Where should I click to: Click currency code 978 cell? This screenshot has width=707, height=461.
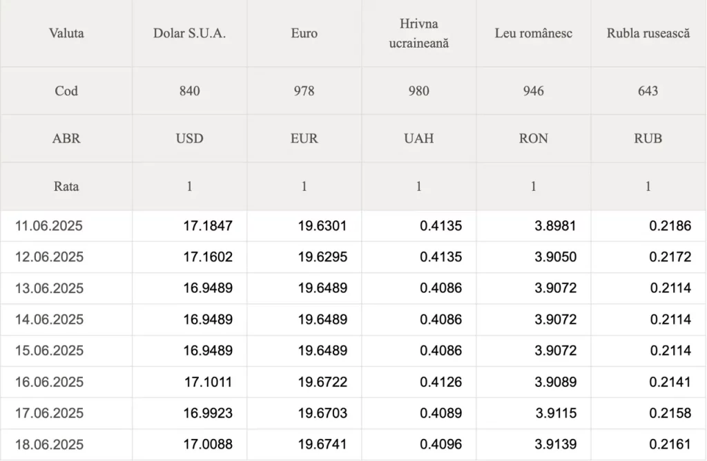304,91
